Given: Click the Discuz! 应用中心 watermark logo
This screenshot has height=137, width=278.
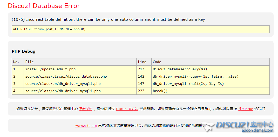Looking at the screenshot, I should [244, 125].
